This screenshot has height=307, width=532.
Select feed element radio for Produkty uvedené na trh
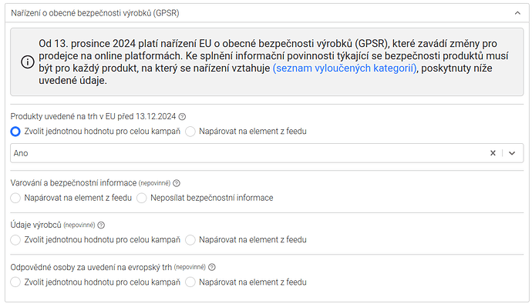[x=190, y=132]
